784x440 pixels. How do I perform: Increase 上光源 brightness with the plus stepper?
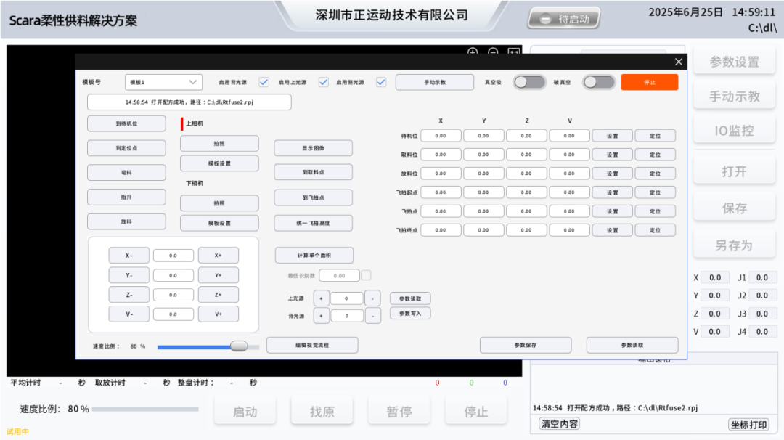click(x=321, y=298)
